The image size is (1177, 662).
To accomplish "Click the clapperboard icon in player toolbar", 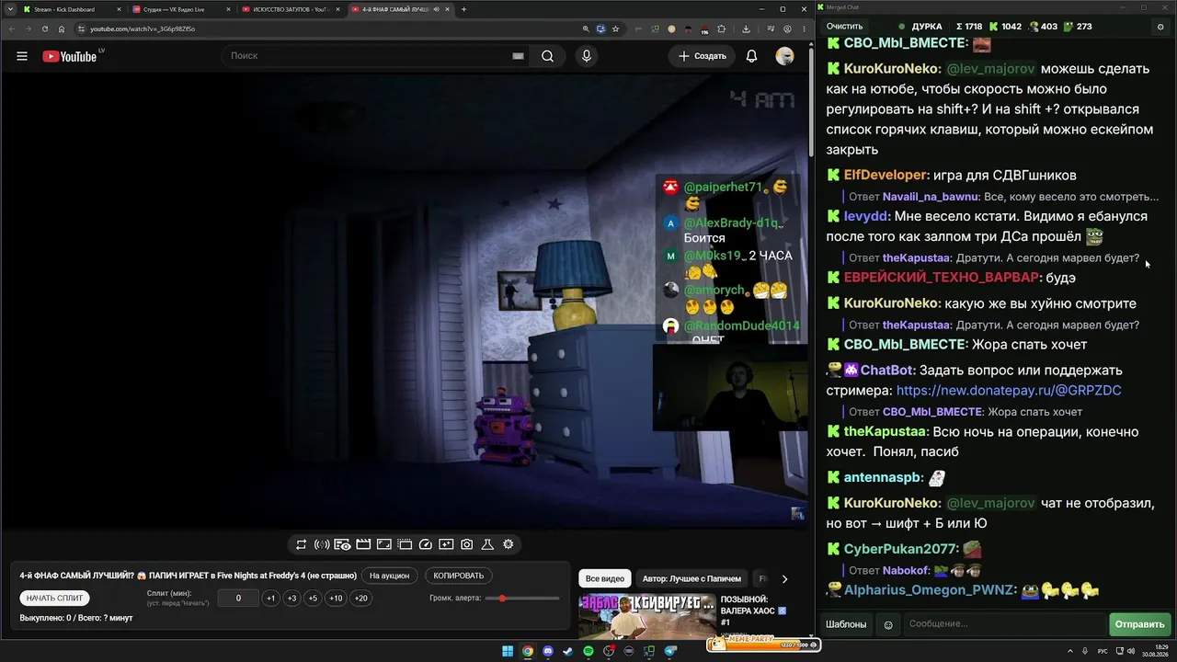I will click(363, 544).
